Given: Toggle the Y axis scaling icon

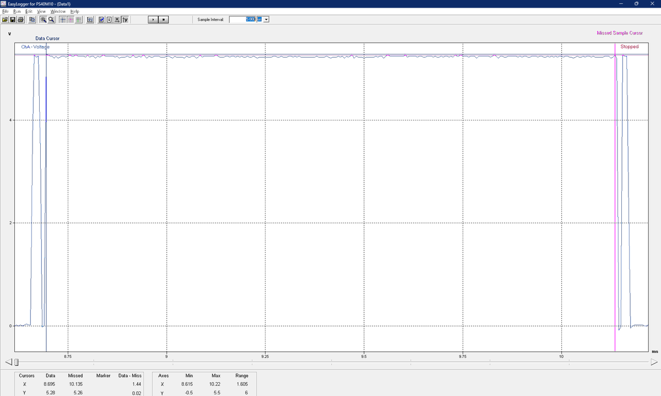Looking at the screenshot, I should point(125,19).
